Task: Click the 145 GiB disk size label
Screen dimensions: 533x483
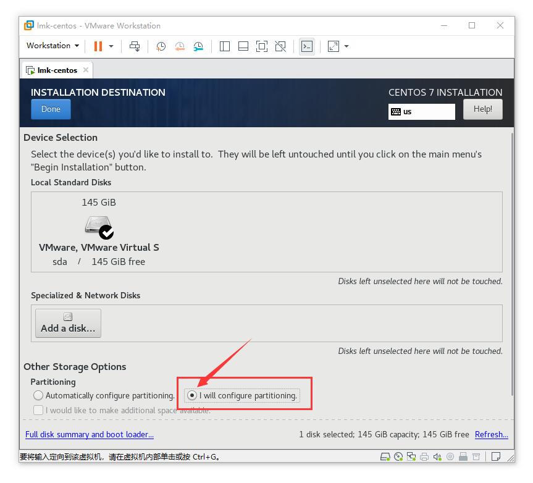Action: point(99,203)
